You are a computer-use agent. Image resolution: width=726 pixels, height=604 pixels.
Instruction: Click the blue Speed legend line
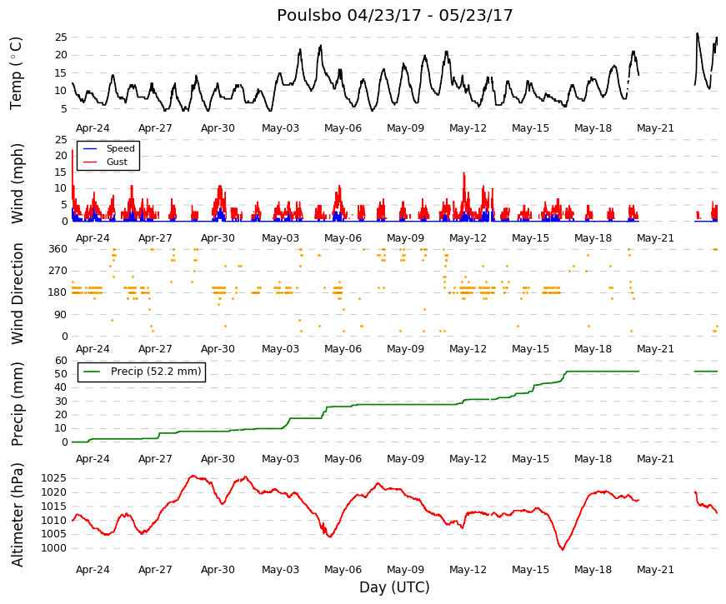(x=90, y=148)
